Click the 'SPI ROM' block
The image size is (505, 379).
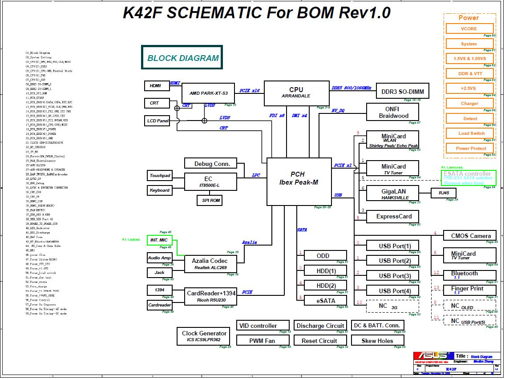point(210,200)
